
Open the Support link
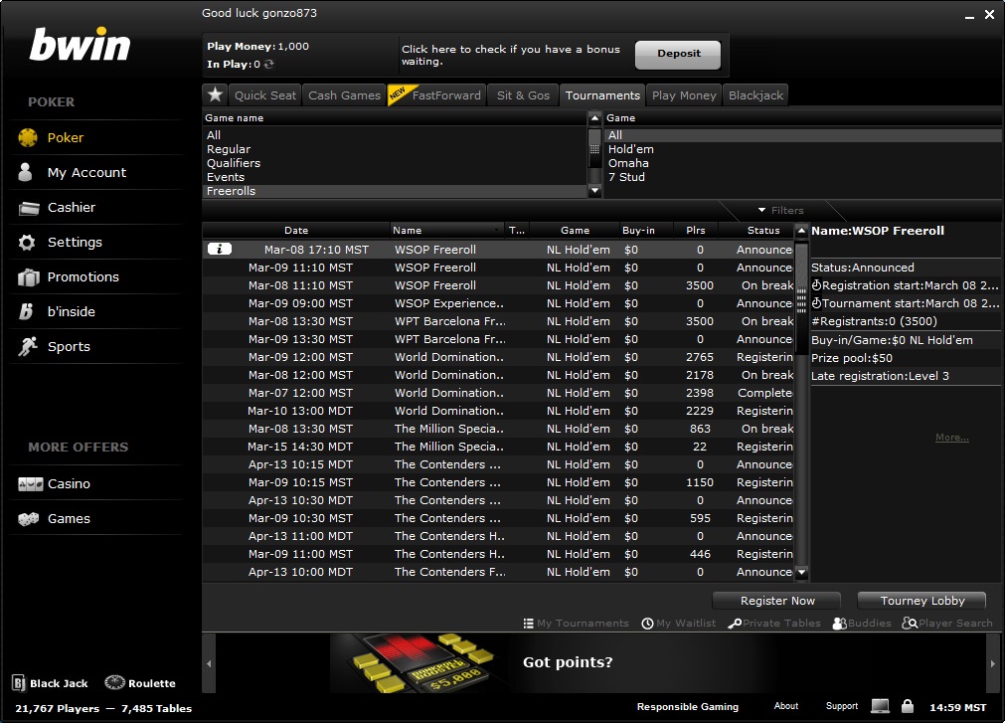[x=842, y=706]
